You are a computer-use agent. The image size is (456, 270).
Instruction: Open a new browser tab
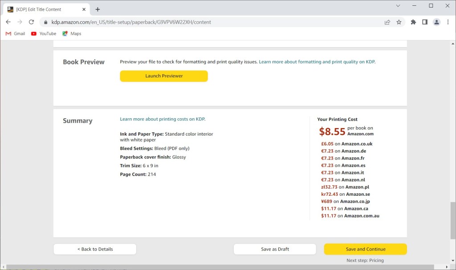click(x=98, y=9)
